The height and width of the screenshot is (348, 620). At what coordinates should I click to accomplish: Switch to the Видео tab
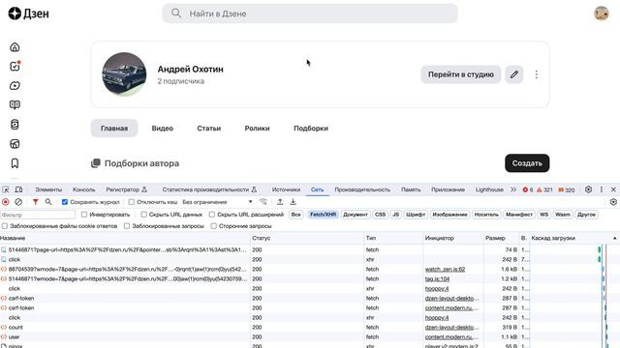pyautogui.click(x=163, y=129)
